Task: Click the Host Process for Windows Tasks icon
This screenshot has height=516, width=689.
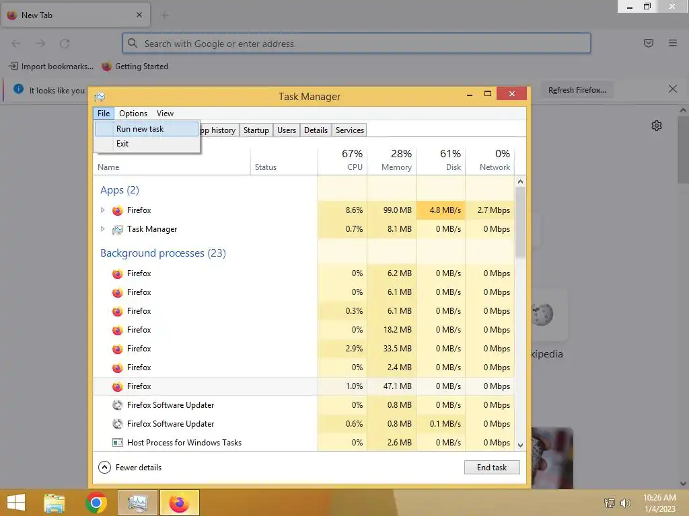Action: pyautogui.click(x=117, y=443)
